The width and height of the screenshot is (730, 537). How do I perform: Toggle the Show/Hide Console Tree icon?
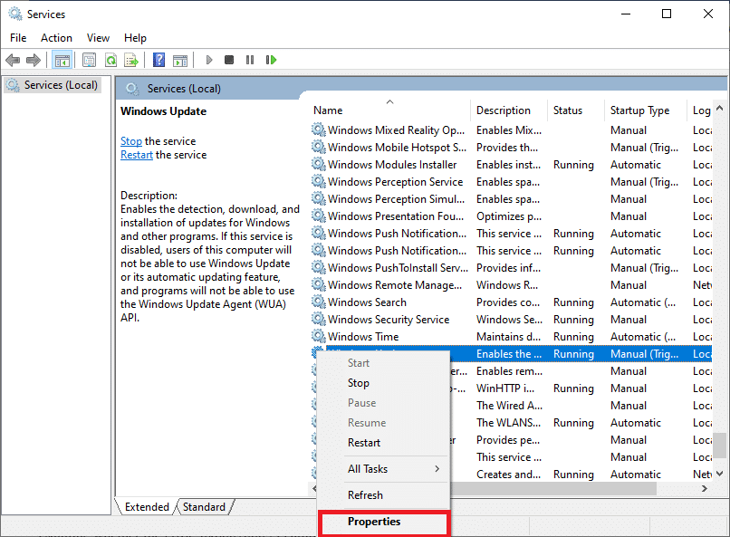62,60
